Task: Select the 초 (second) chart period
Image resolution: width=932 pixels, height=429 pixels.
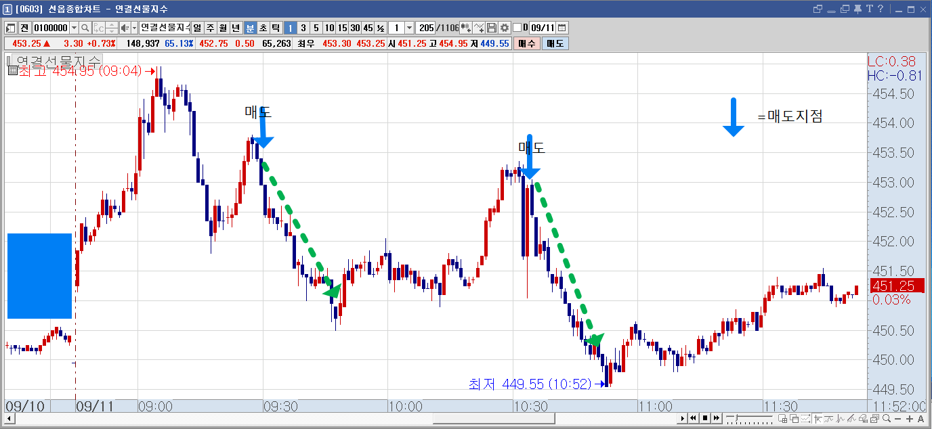Action: tap(263, 28)
